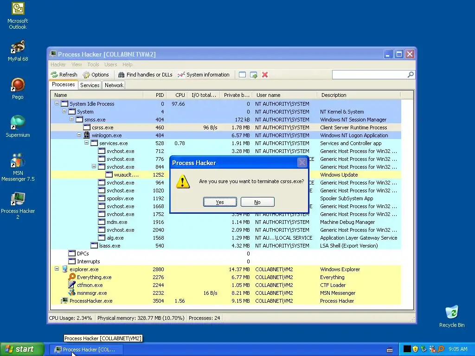Collapse the smss.exe tree node
Viewport: 475px width, 356px height.
pyautogui.click(x=71, y=119)
